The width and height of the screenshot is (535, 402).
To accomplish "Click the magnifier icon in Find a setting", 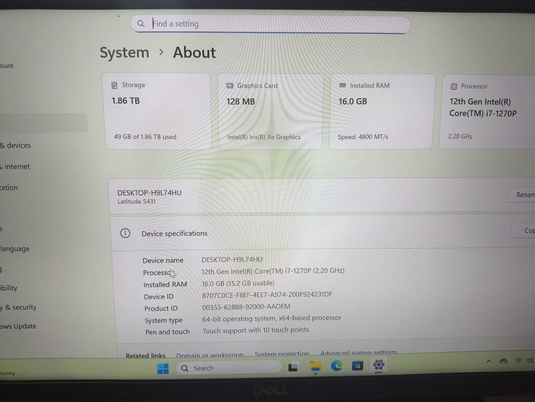I will coord(141,24).
